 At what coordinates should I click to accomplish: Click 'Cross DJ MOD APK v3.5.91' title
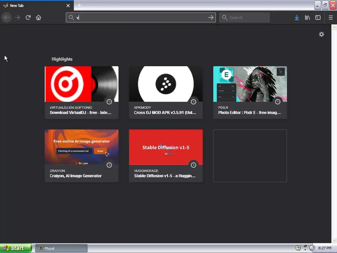click(x=165, y=113)
